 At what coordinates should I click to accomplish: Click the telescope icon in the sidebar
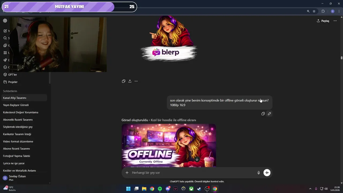pos(5,60)
